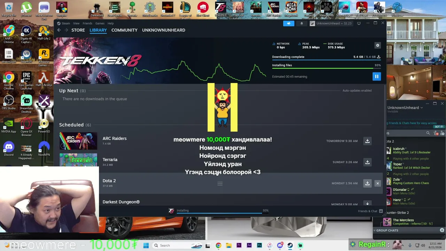Switch to the LIBRARY tab
The width and height of the screenshot is (446, 251).
pos(98,30)
